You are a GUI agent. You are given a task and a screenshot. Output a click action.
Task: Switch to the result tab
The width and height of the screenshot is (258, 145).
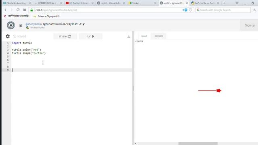pos(144,36)
